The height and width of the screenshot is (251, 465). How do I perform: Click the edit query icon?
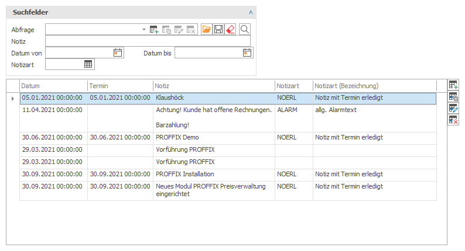[179, 30]
